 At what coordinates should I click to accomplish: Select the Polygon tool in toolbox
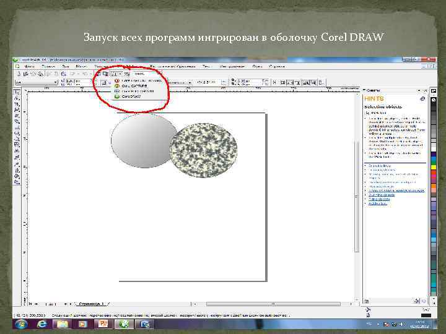(17, 140)
